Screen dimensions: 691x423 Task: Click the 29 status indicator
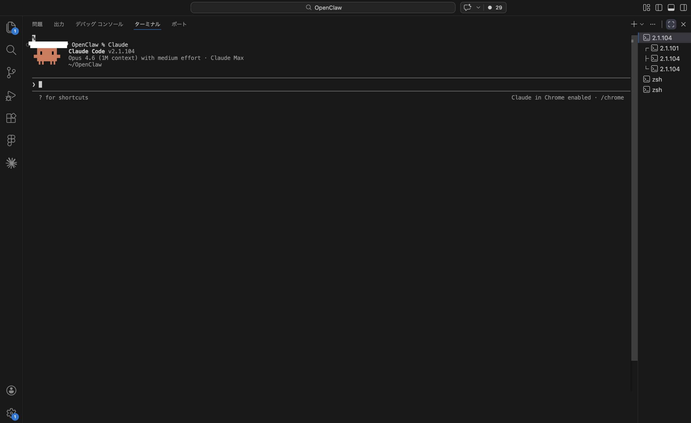(495, 8)
